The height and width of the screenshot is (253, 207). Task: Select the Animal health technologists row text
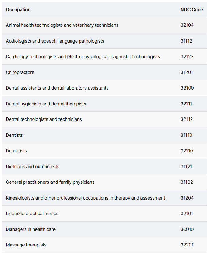pos(62,25)
